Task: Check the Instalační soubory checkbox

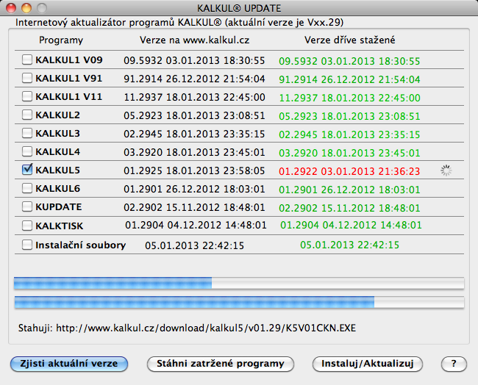Action: click(27, 245)
